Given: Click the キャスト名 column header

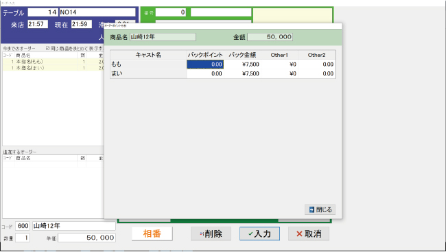Looking at the screenshot, I should click(148, 55).
